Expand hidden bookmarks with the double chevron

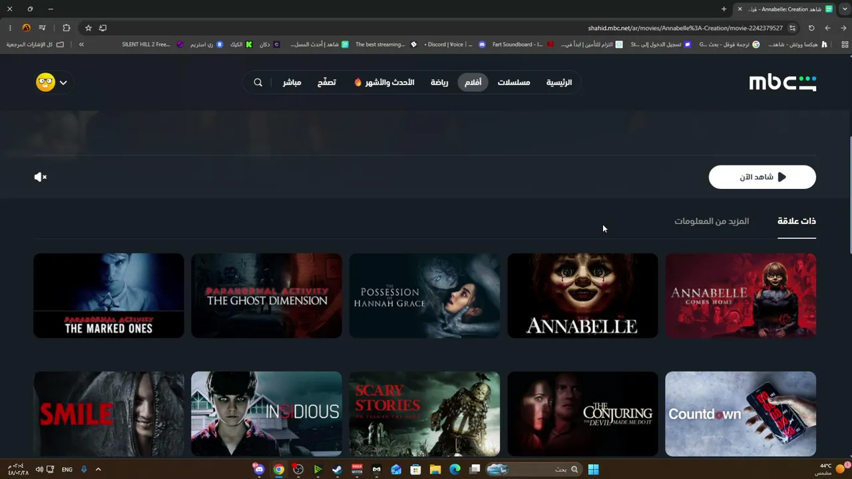click(x=81, y=45)
